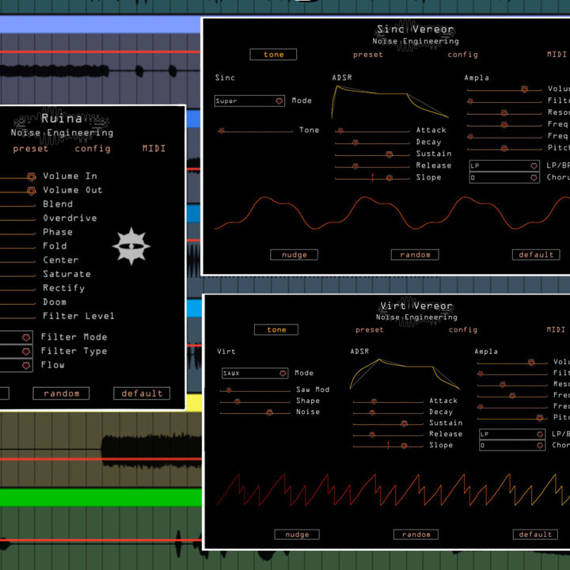Click nudge button in Virt Vereor
This screenshot has width=570, height=570.
click(297, 534)
